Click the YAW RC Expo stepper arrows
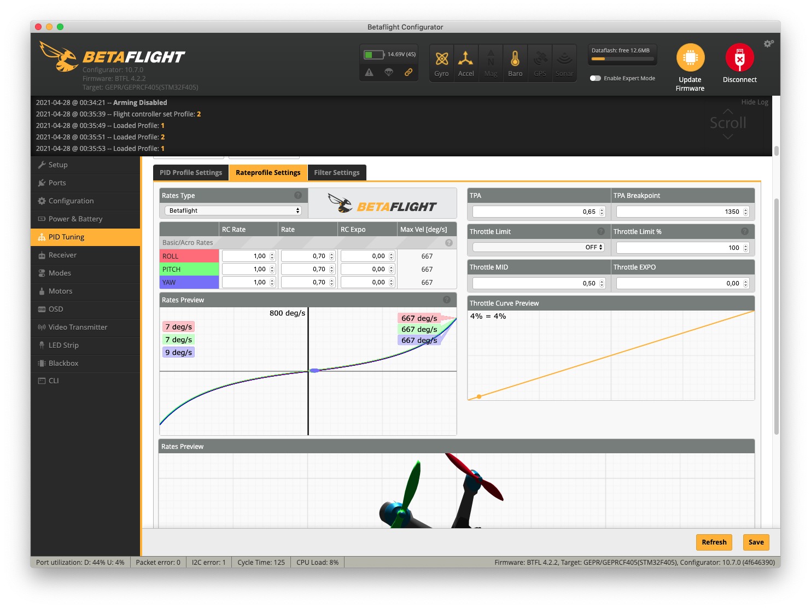 pos(391,282)
